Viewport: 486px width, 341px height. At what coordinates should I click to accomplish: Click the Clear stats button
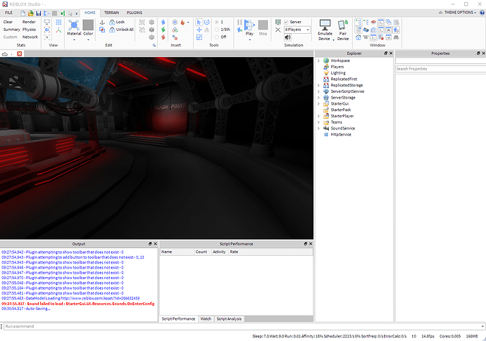click(x=8, y=22)
